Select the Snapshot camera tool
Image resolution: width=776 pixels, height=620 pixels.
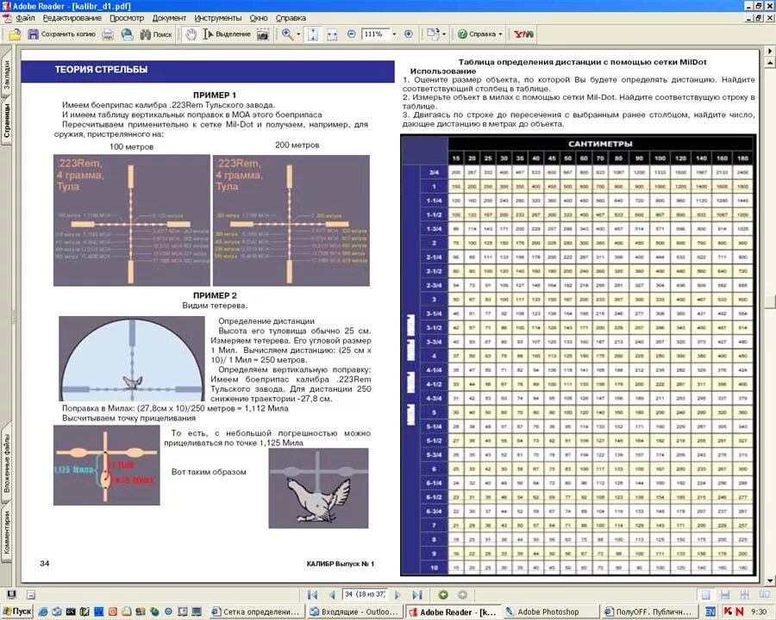tap(263, 34)
